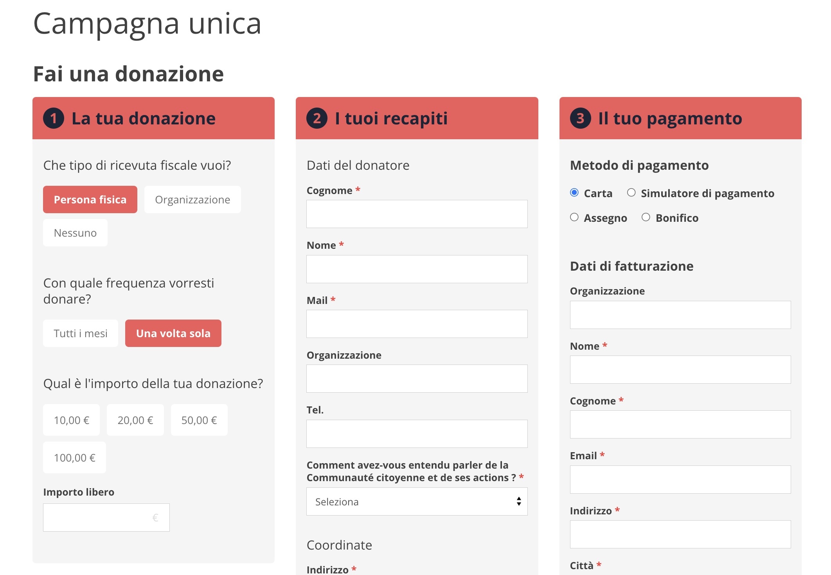Choose the 20,00 € donation amount
Viewport: 831px width, 575px height.
click(135, 420)
